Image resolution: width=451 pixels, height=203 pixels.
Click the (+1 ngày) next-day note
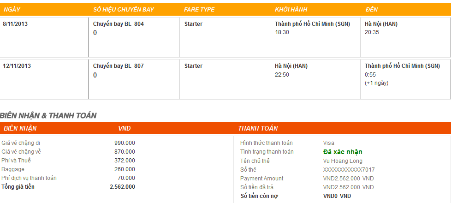point(376,83)
